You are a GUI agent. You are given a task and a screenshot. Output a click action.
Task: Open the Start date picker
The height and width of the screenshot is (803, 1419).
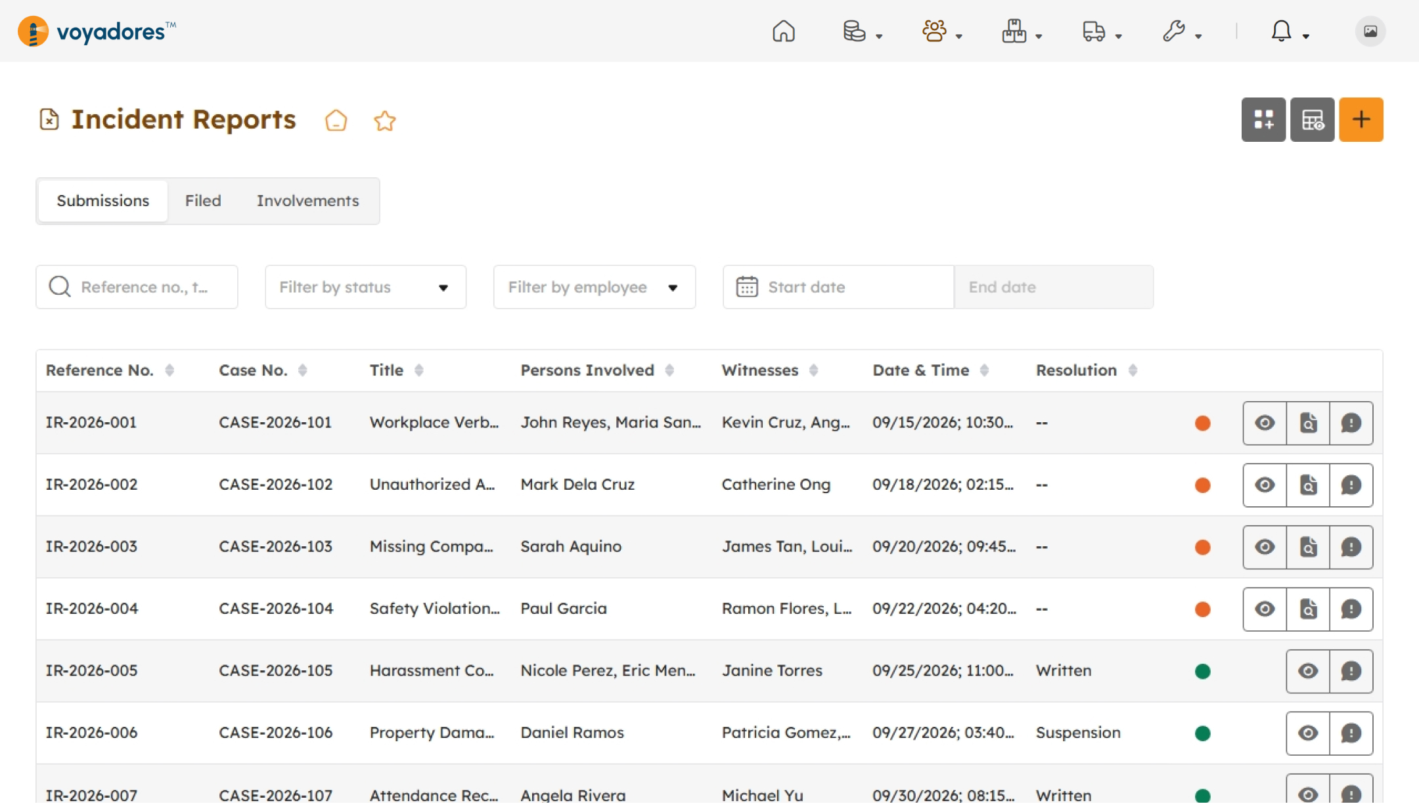coord(838,287)
